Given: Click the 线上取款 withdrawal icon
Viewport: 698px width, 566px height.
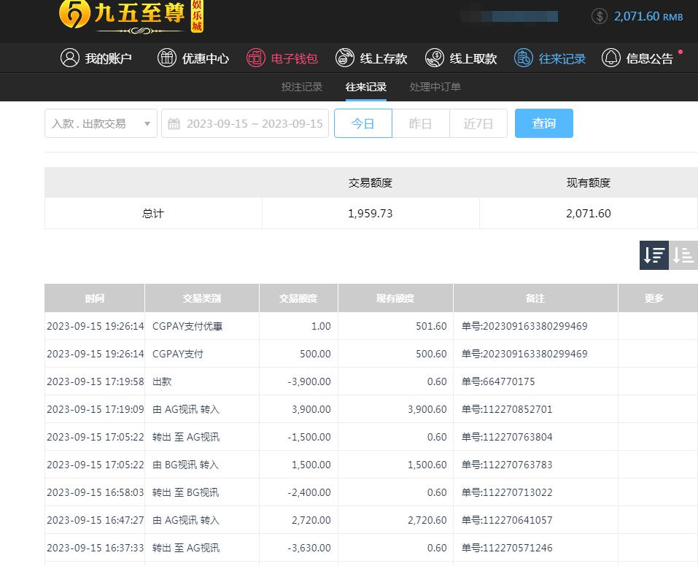Looking at the screenshot, I should pyautogui.click(x=435, y=58).
